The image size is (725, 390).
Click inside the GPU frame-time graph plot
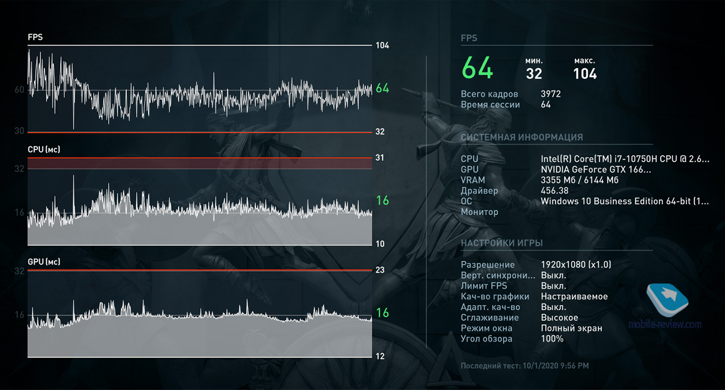coord(200,313)
